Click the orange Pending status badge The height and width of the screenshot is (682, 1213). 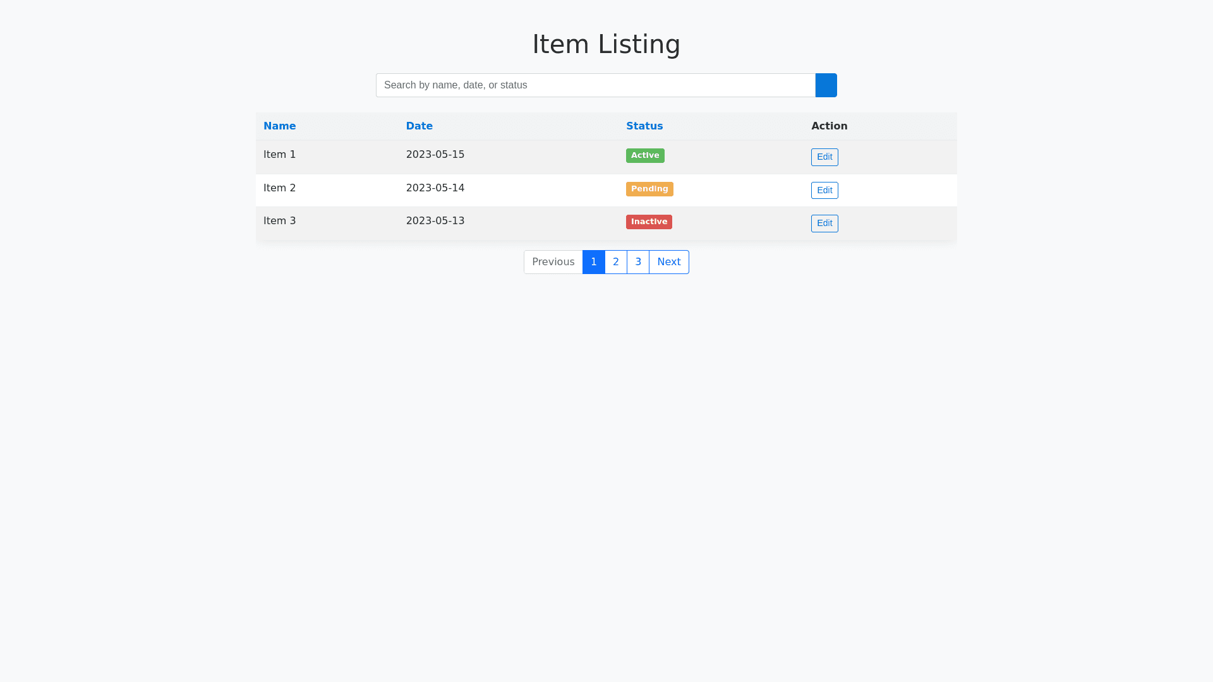tap(649, 189)
